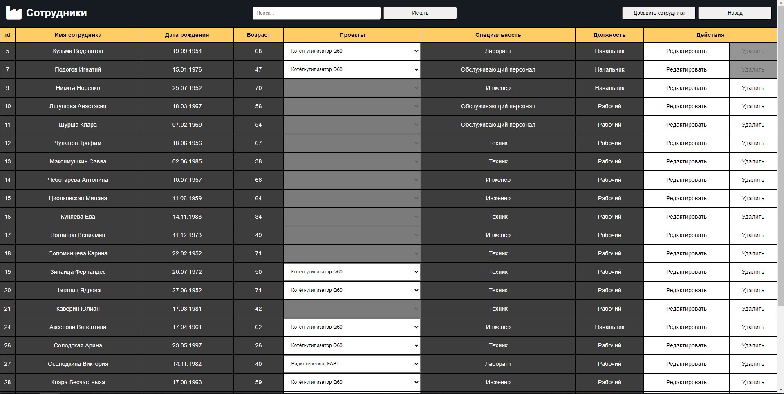
Task: Edit employee Никита Норенко
Action: (x=686, y=88)
